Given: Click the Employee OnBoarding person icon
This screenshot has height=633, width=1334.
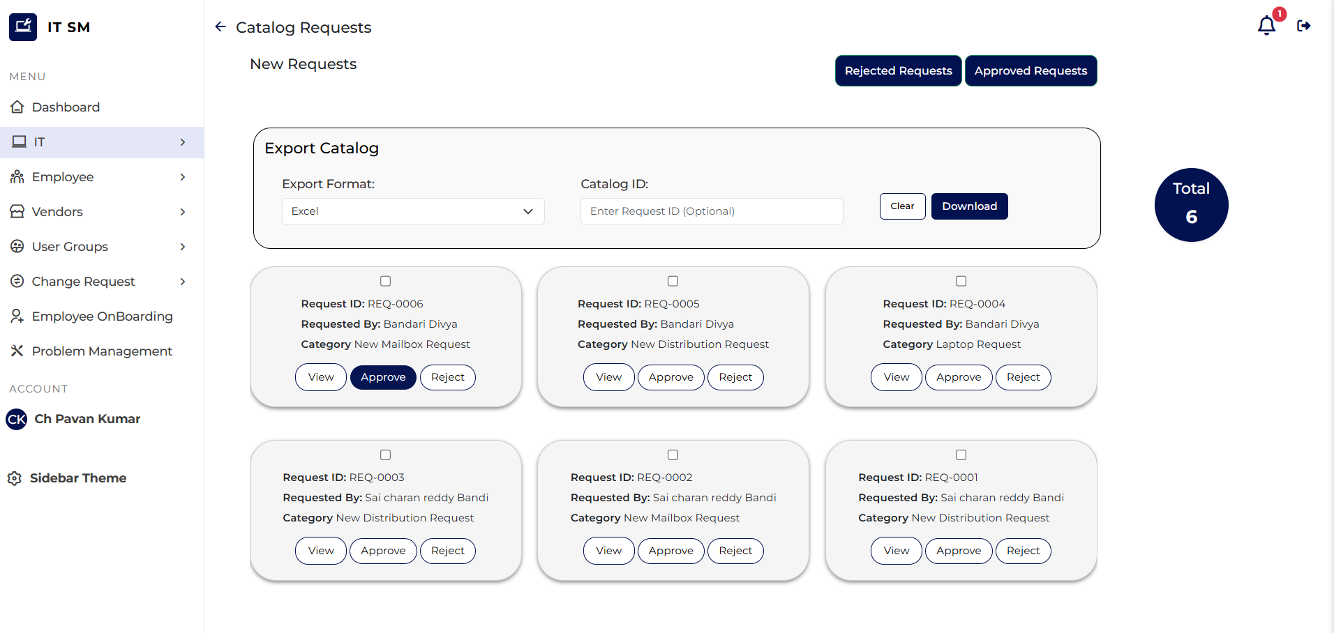Looking at the screenshot, I should coord(17,316).
